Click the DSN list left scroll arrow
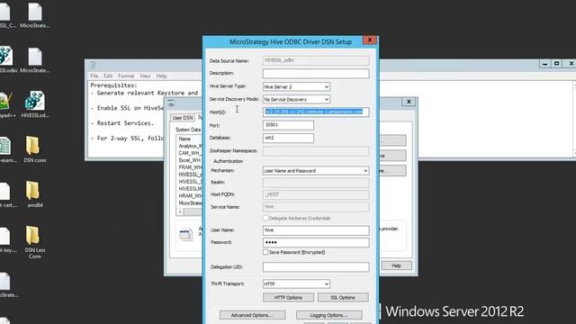 [180, 211]
